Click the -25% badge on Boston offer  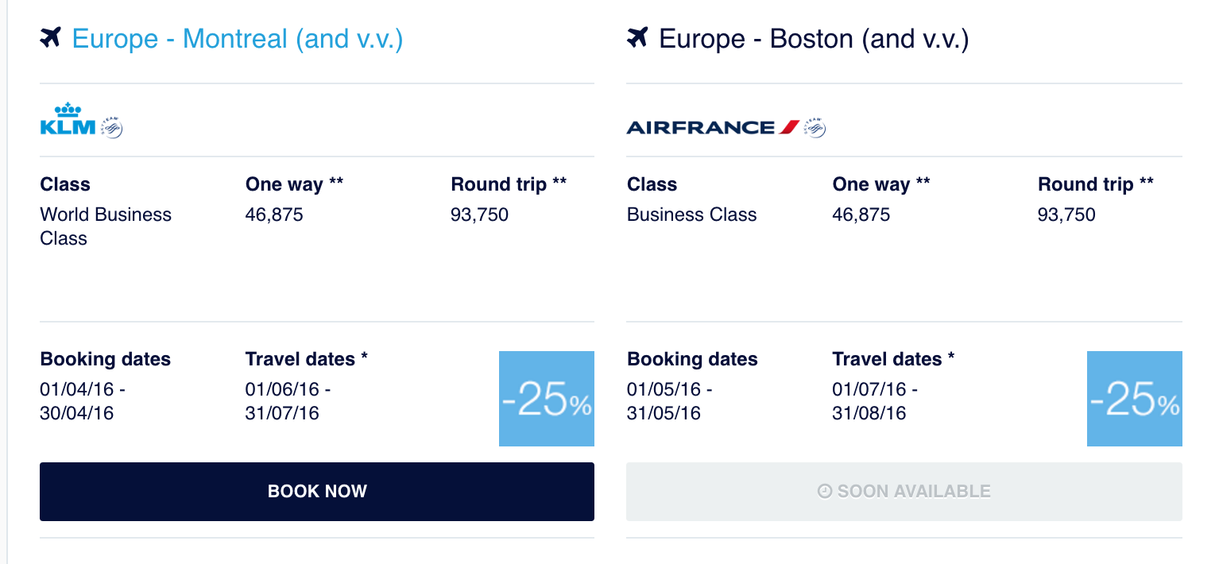coord(1135,399)
